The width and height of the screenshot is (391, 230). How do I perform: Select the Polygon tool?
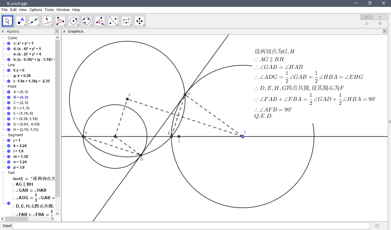tap(60, 21)
